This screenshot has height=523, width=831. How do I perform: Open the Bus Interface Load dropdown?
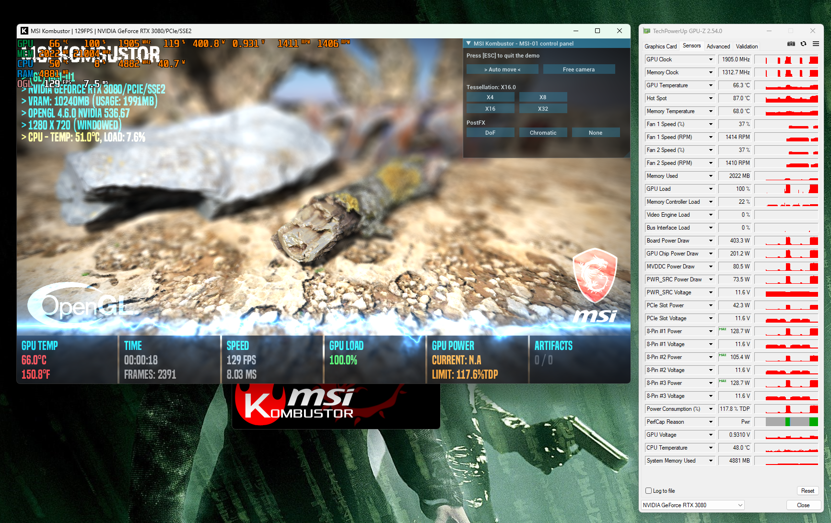point(711,228)
